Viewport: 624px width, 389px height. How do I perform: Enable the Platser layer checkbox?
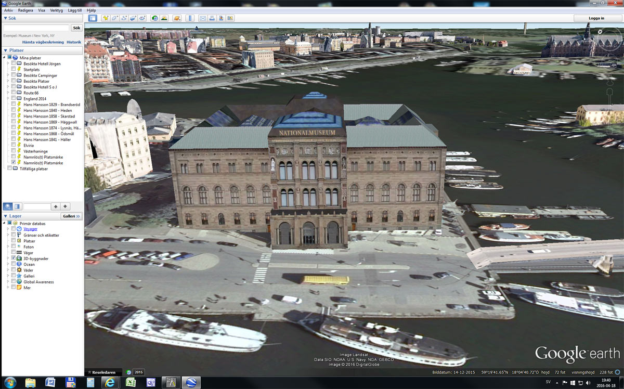pyautogui.click(x=14, y=241)
